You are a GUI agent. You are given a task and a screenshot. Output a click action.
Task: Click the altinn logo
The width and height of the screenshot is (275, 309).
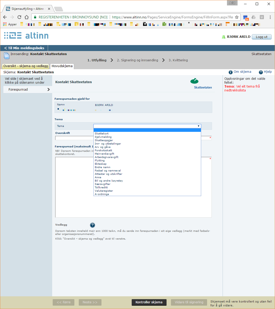[x=26, y=35]
